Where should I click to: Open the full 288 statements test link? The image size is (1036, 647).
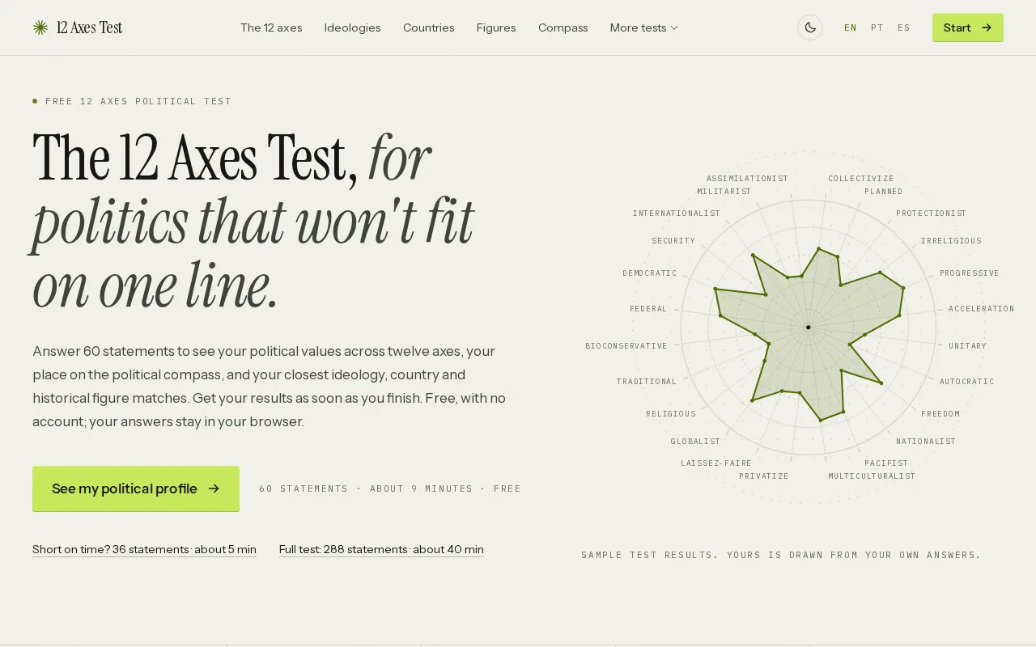click(381, 549)
